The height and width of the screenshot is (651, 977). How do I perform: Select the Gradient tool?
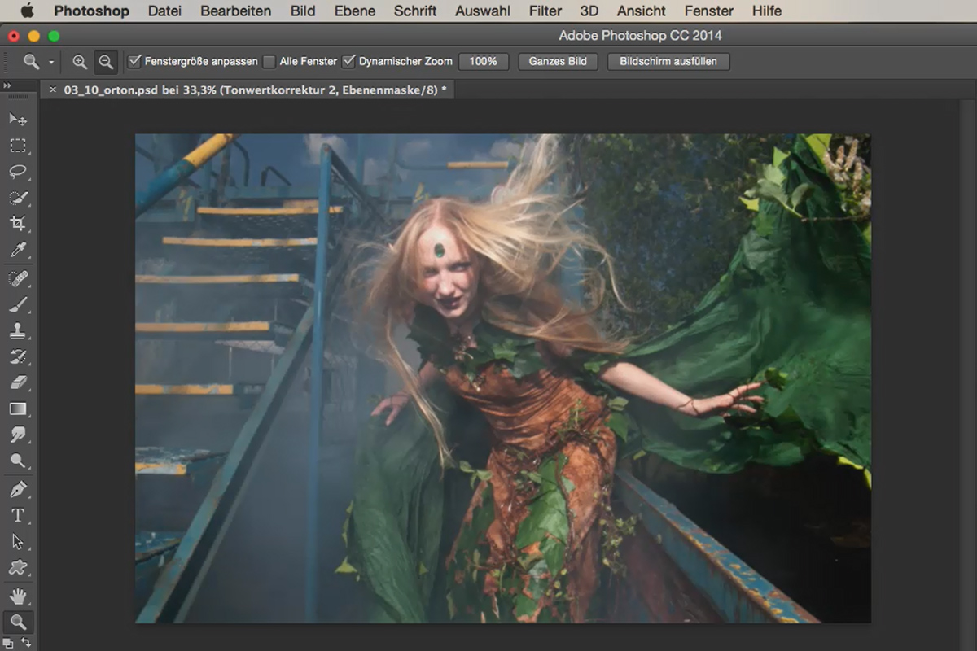pyautogui.click(x=18, y=409)
